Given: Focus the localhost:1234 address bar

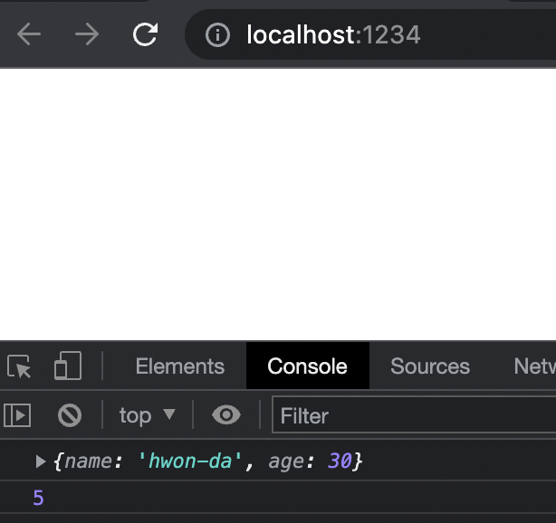Looking at the screenshot, I should [x=370, y=34].
